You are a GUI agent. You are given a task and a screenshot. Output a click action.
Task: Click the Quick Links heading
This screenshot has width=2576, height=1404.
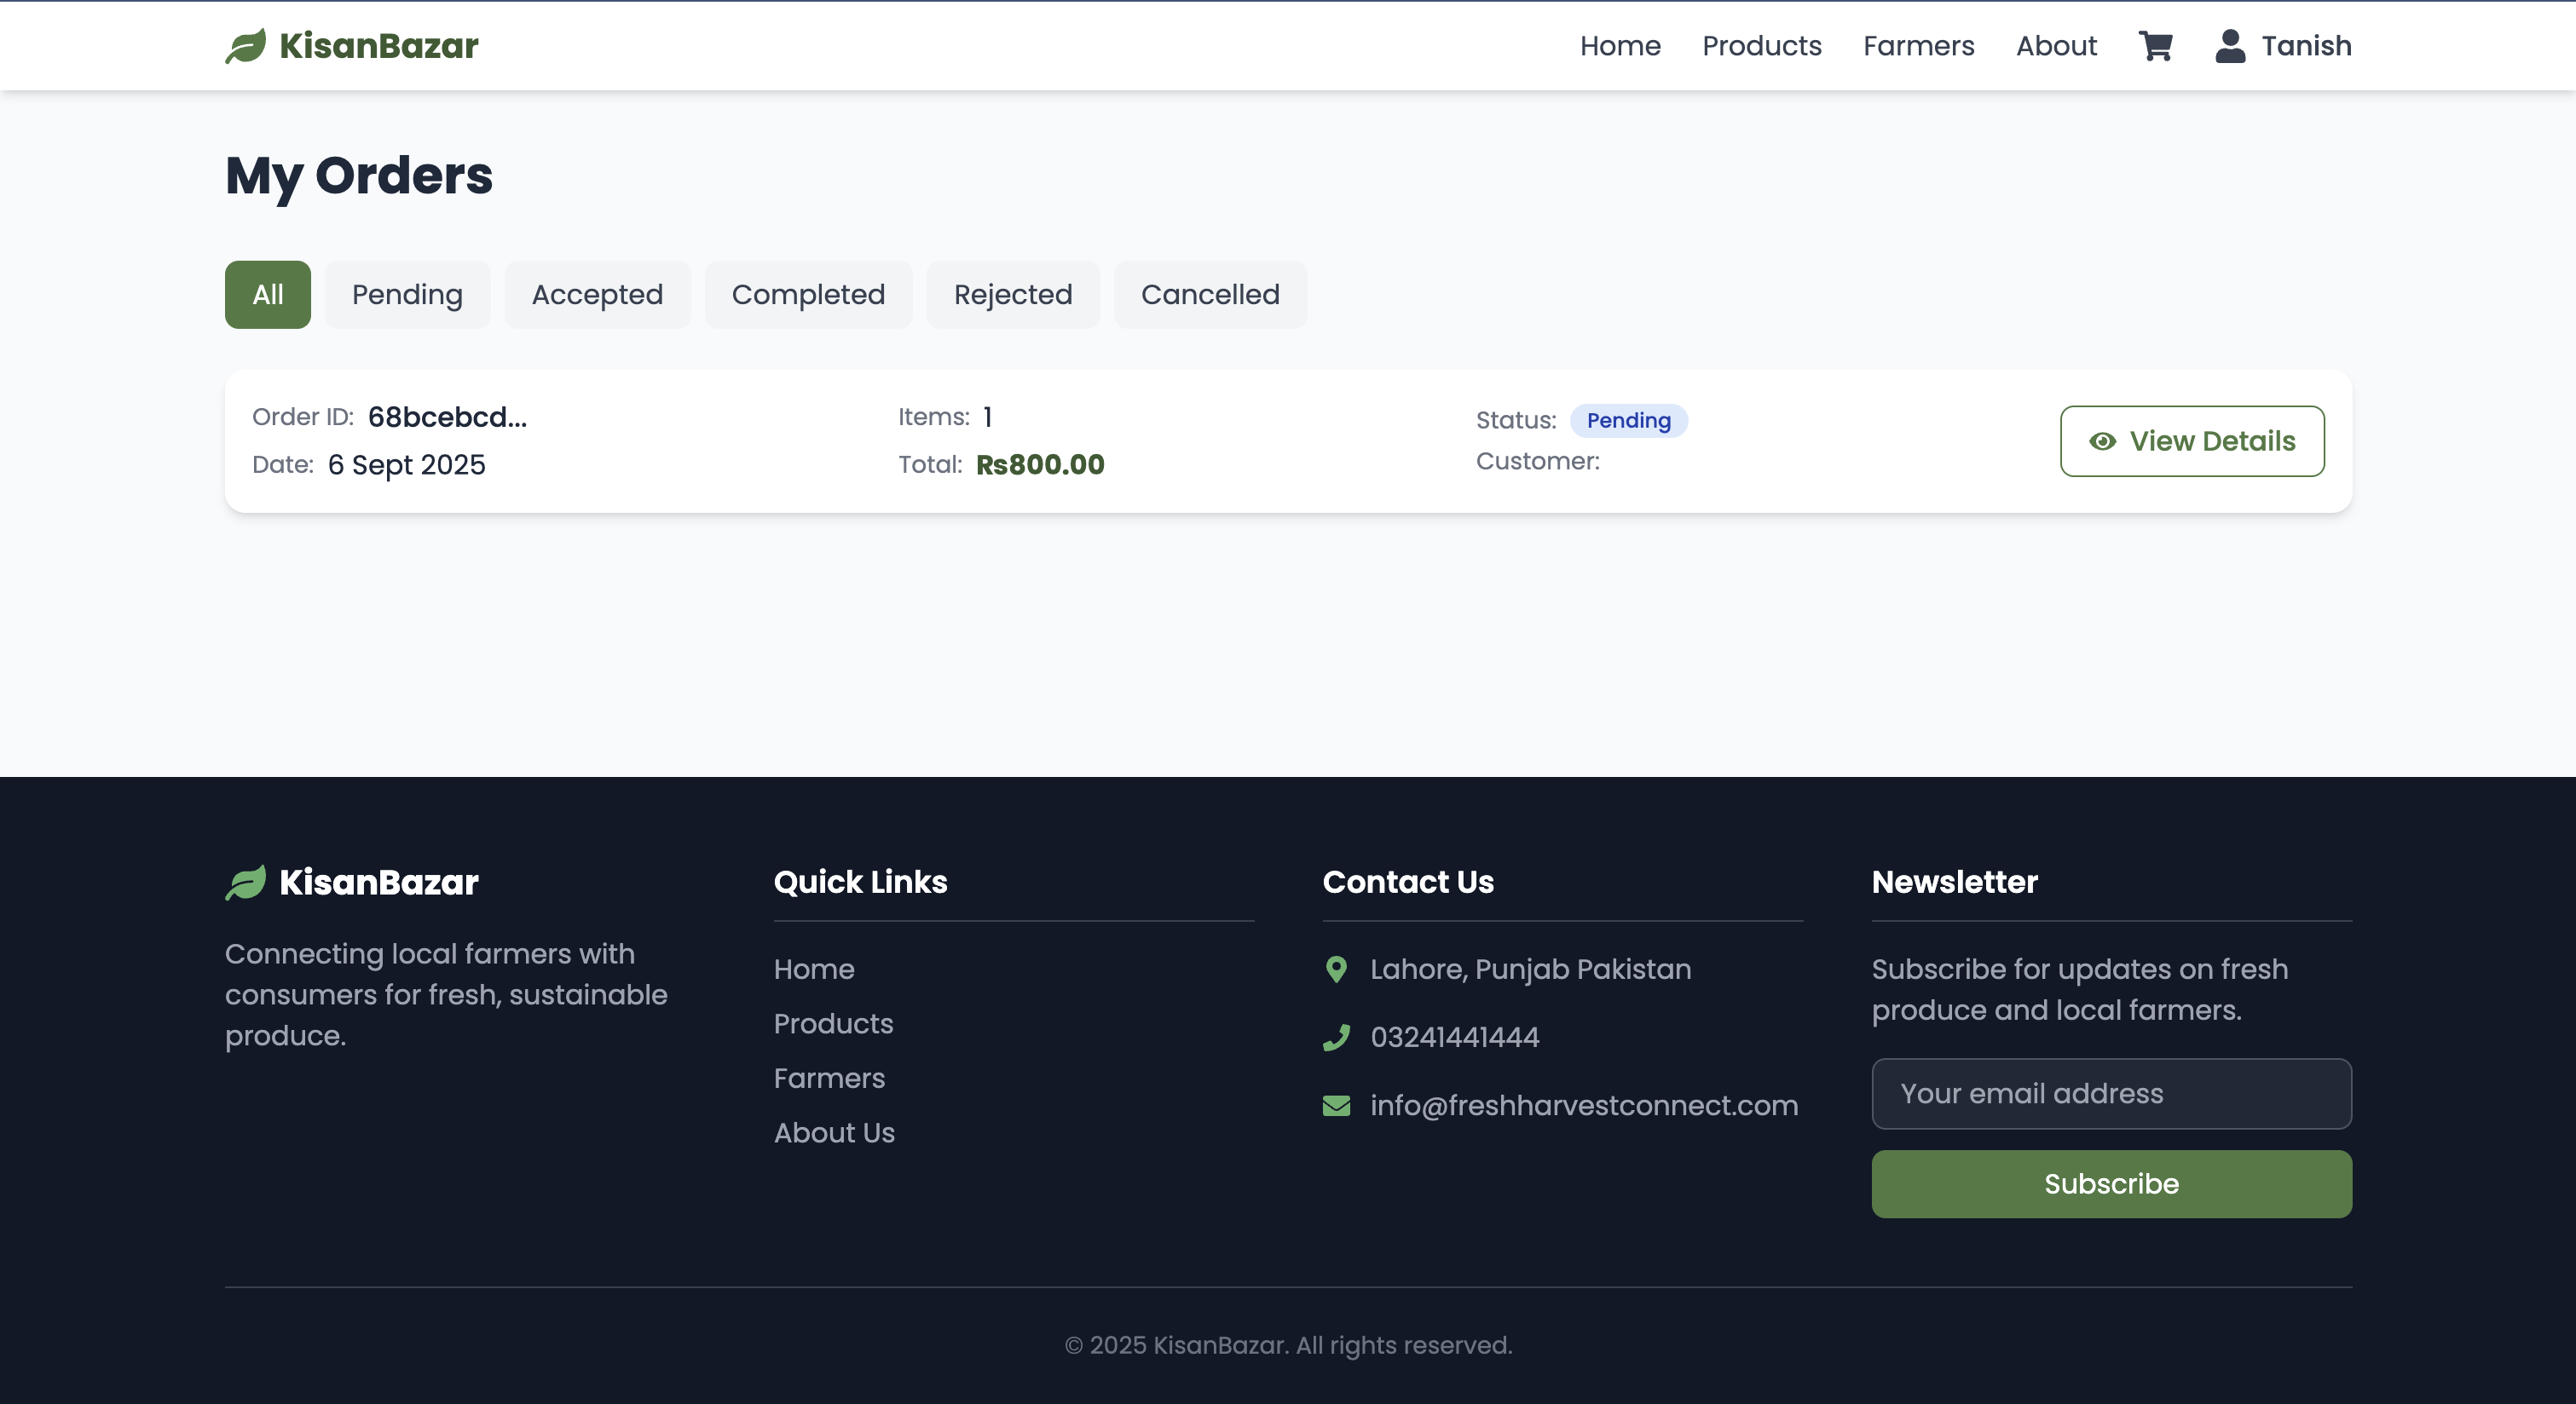coord(860,882)
